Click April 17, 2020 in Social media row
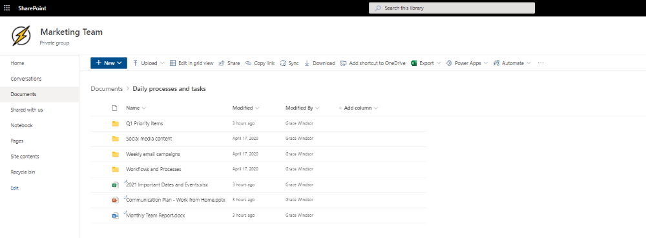The image size is (646, 238). click(x=245, y=139)
